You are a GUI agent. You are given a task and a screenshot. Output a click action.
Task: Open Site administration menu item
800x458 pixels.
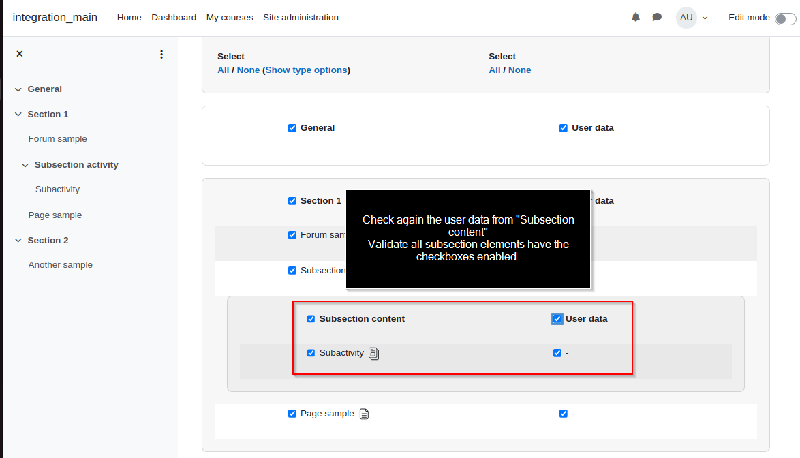coord(301,17)
